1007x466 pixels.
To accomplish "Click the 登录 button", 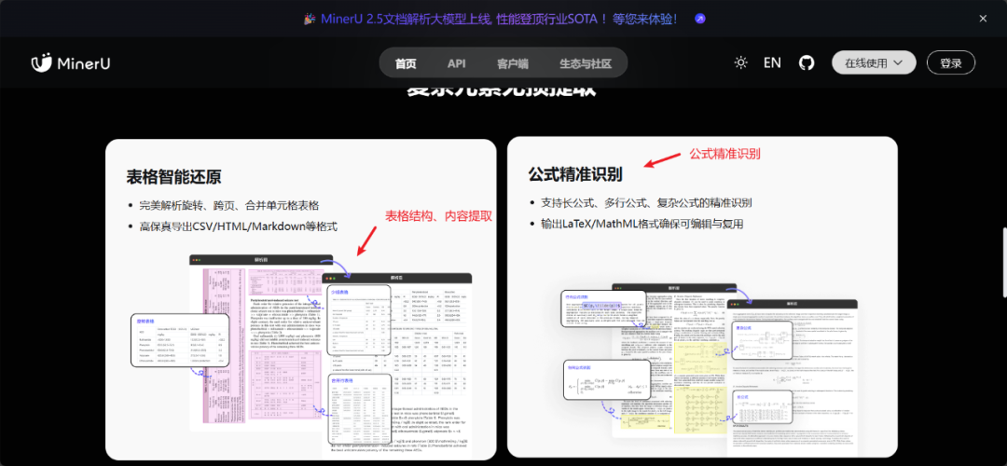I will pos(950,62).
